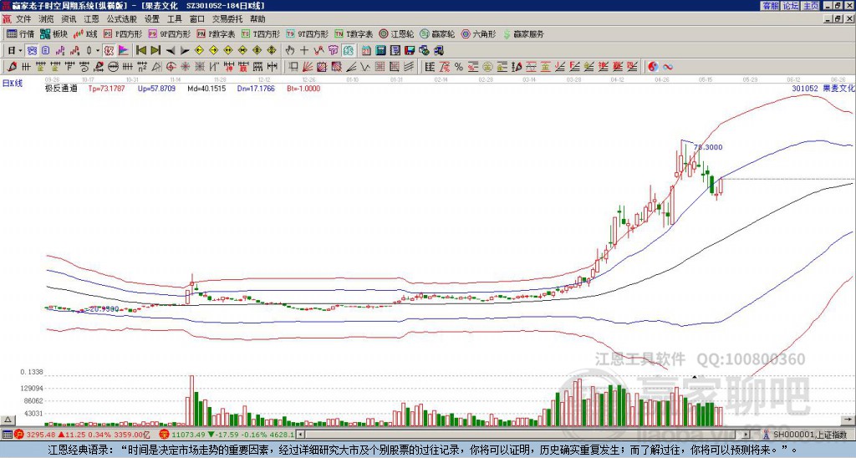Jump to first record green arrow icon

(141, 50)
